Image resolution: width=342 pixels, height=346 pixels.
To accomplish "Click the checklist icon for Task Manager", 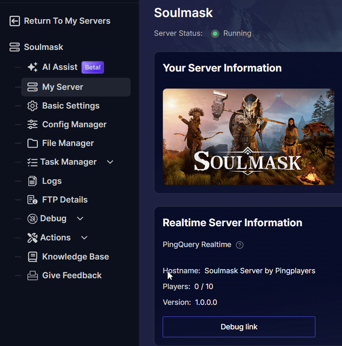I will pyautogui.click(x=32, y=162).
